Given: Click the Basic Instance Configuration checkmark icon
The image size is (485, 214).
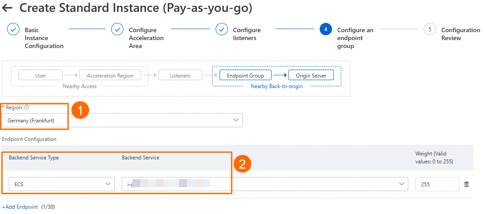Looking at the screenshot, I should point(13,30).
